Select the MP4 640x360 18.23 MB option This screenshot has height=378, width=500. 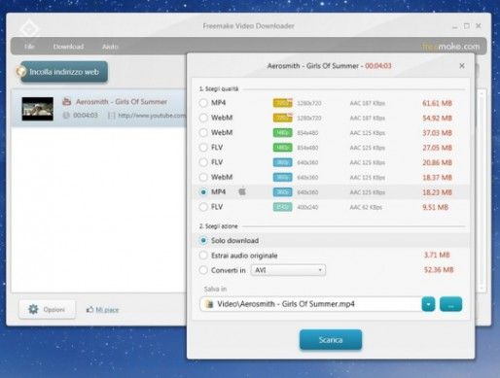203,192
